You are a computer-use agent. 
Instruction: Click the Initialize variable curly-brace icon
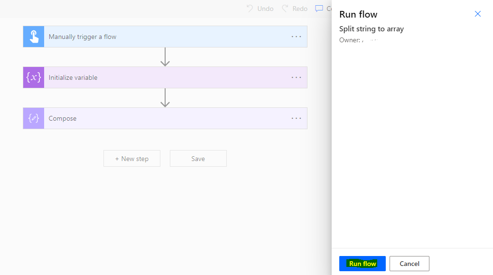34,77
